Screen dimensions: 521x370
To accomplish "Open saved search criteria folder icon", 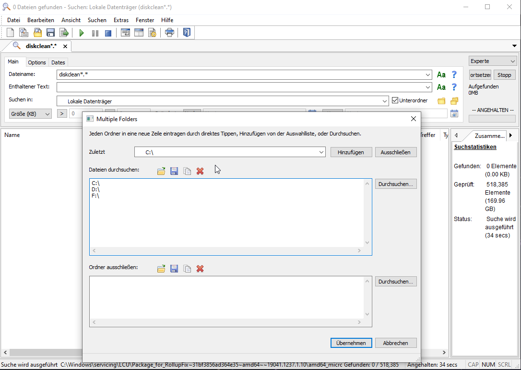I will tap(37, 33).
